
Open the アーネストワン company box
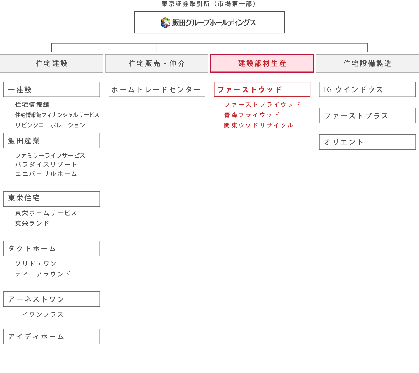(52, 299)
